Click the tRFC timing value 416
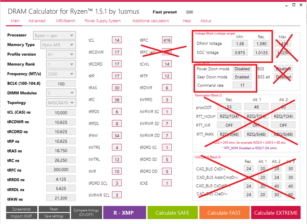Screen dimensions: 307x224 (167, 40)
